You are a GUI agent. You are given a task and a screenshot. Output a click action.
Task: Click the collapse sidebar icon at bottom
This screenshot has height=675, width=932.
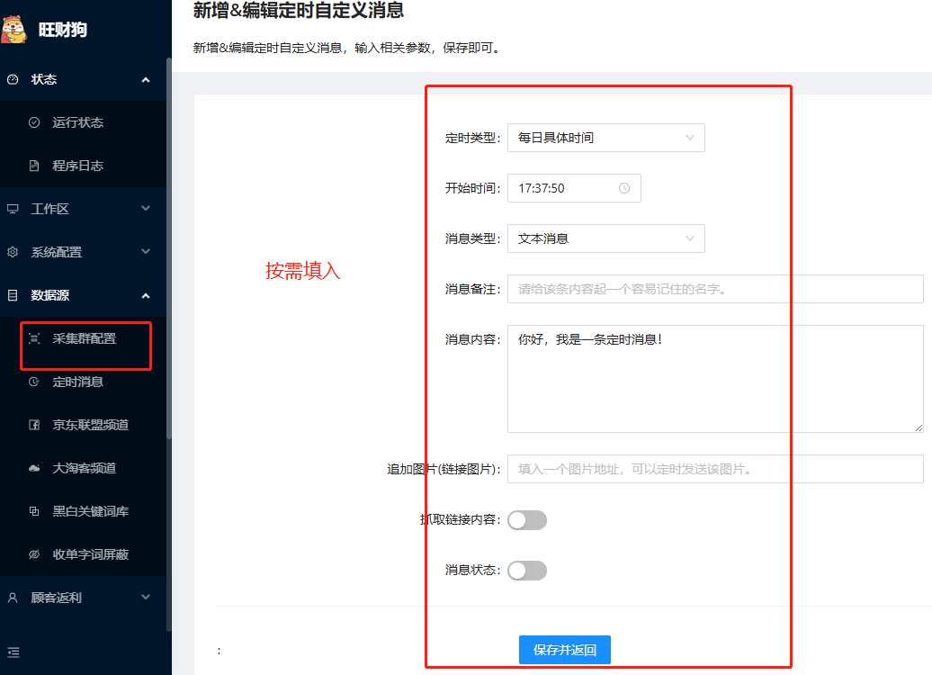tap(13, 652)
